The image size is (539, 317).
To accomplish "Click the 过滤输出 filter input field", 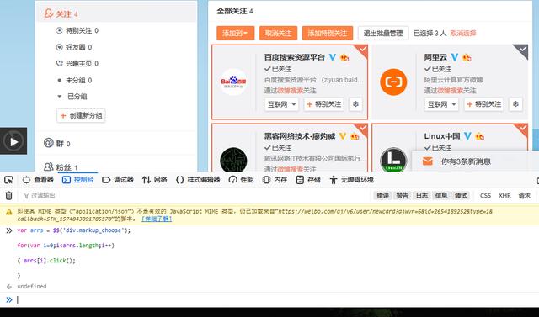I will (196, 196).
